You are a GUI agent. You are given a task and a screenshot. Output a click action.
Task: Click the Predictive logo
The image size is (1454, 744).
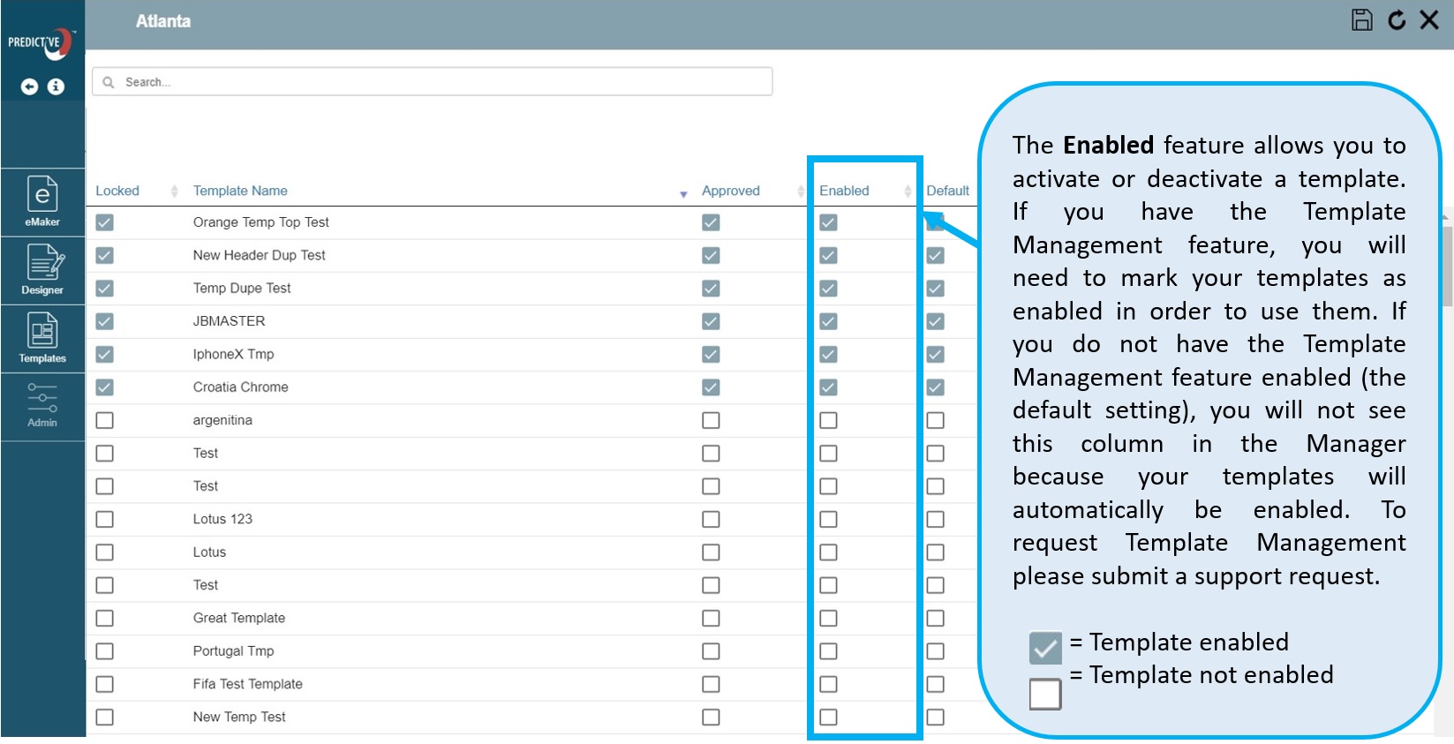(x=41, y=43)
